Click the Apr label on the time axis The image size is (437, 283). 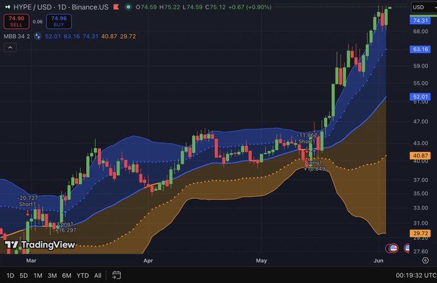click(x=148, y=260)
